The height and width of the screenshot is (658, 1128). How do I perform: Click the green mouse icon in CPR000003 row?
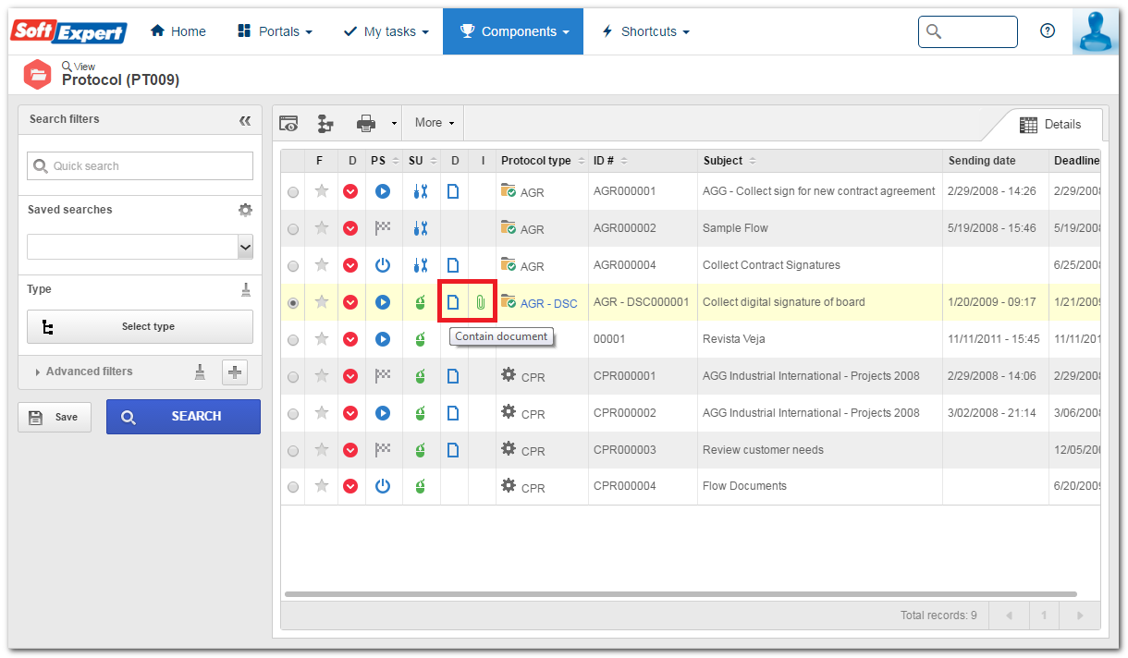point(421,450)
